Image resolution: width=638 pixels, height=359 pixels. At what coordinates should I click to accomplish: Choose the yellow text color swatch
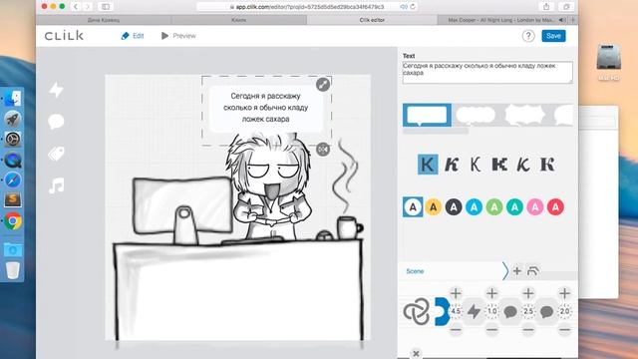pos(434,206)
